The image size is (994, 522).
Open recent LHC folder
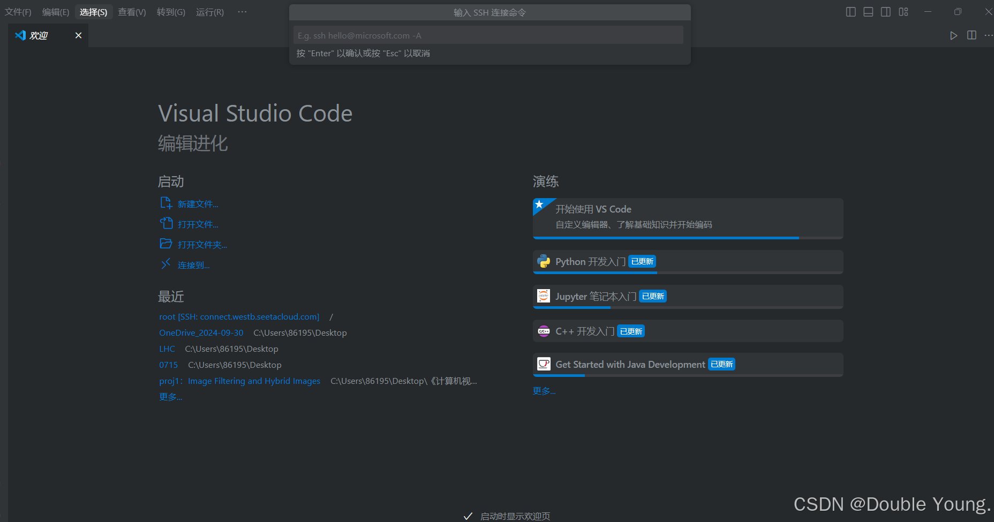click(167, 349)
